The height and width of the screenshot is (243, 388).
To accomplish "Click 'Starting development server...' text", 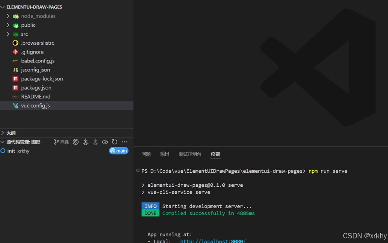I will pyautogui.click(x=207, y=206).
